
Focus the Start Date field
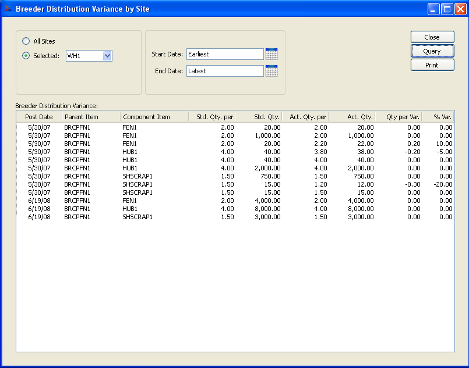tap(225, 54)
